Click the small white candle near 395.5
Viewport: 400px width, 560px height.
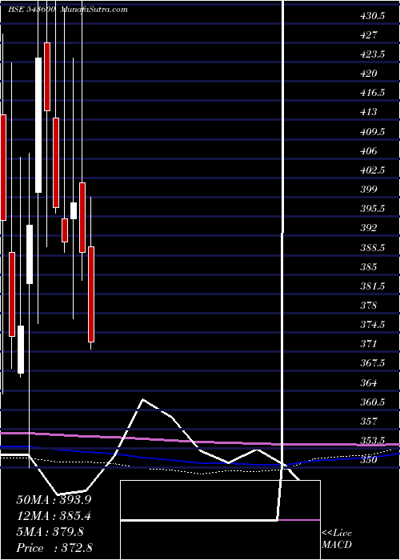pyautogui.click(x=74, y=210)
